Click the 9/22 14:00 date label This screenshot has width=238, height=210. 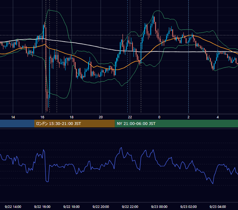13,206
